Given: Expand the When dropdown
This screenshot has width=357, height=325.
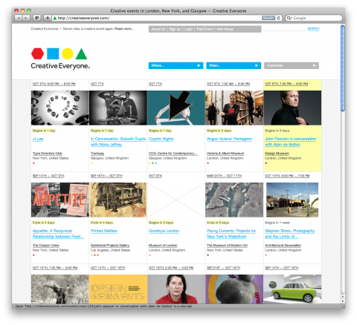Looking at the screenshot, I should pos(234,65).
